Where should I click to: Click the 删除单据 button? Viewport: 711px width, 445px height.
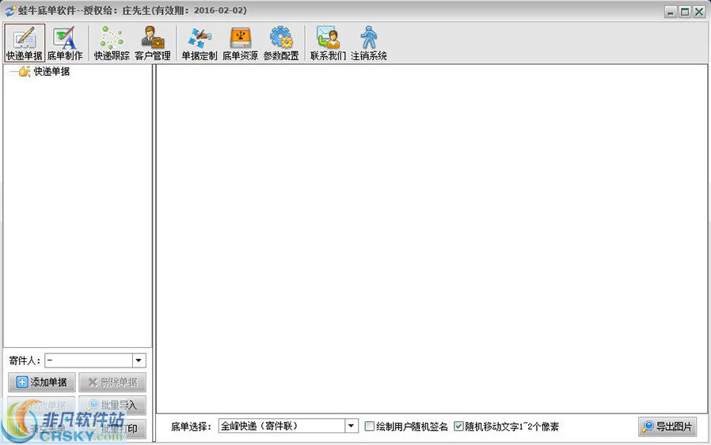(112, 383)
